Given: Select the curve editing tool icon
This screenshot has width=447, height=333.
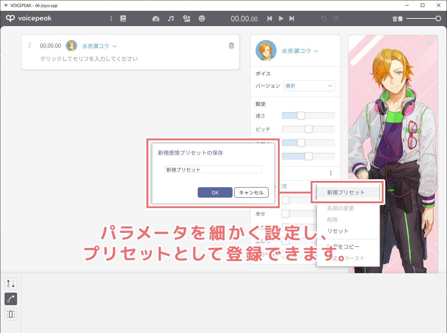Looking at the screenshot, I should click(11, 299).
